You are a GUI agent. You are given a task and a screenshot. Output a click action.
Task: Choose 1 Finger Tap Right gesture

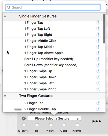(54, 35)
